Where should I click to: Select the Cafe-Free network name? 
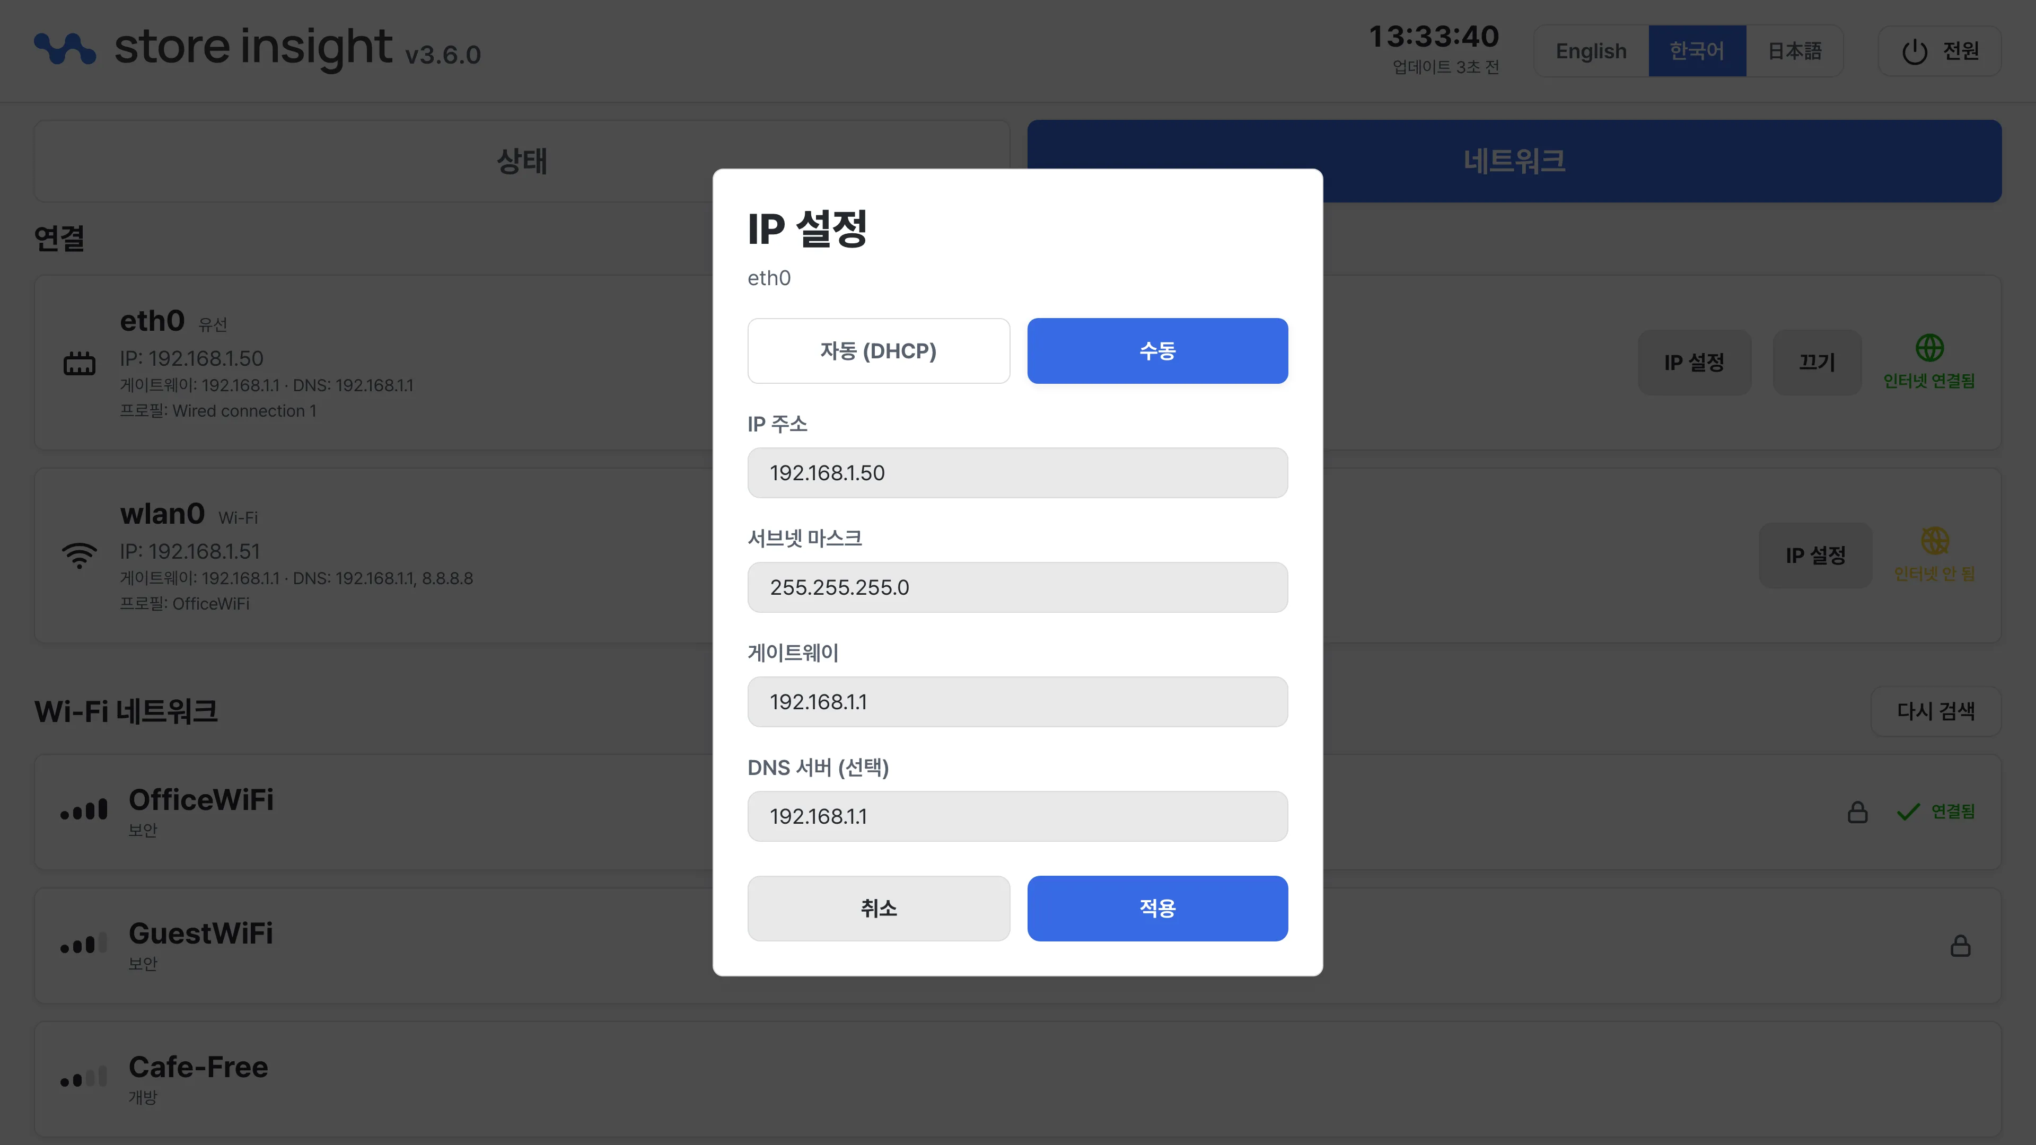198,1067
